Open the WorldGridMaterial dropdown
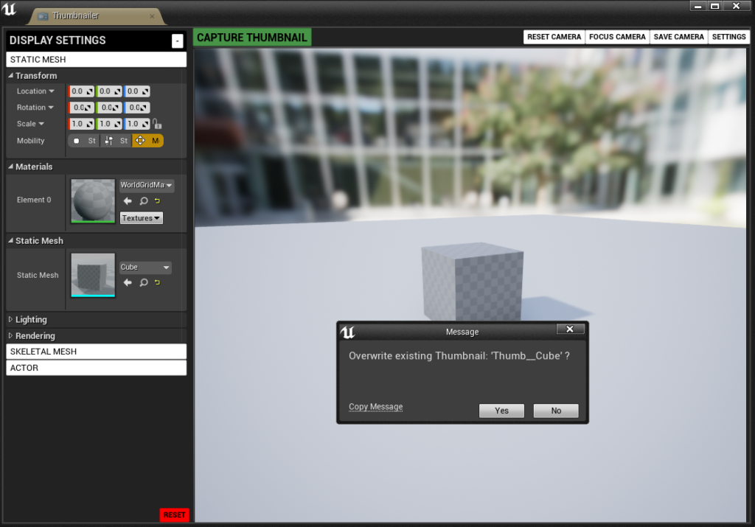Image resolution: width=755 pixels, height=527 pixels. [147, 186]
